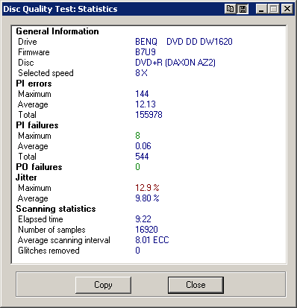
Task: Select the drive value BENQ DVD DD DW1620
Action: click(184, 42)
